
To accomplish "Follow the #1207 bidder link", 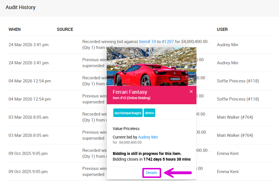I will click(168, 41).
